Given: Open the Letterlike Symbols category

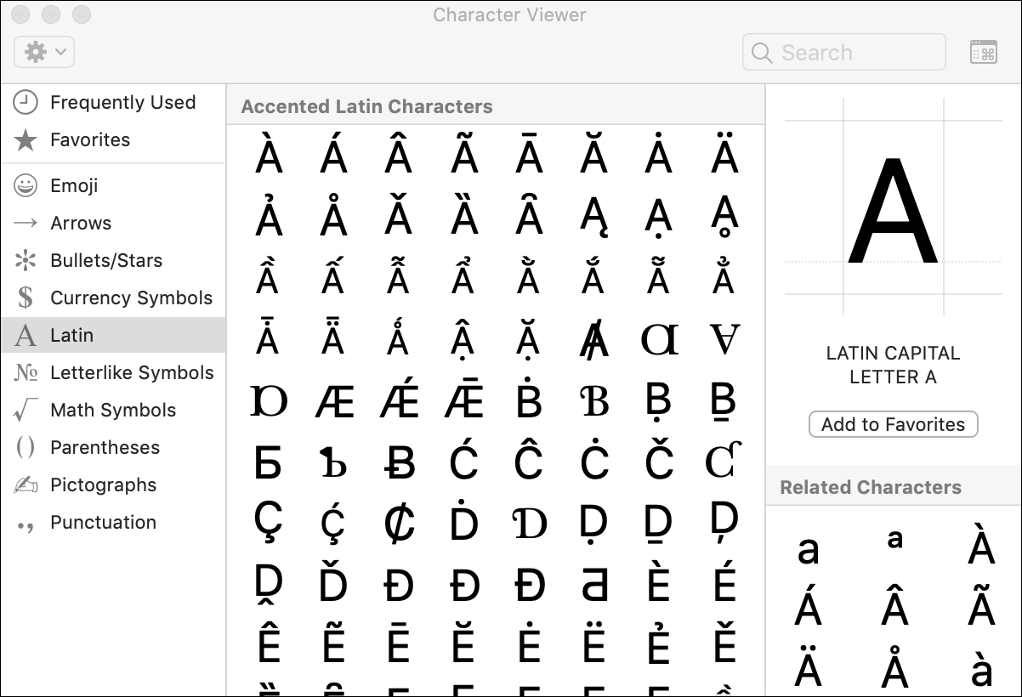Looking at the screenshot, I should pyautogui.click(x=131, y=373).
